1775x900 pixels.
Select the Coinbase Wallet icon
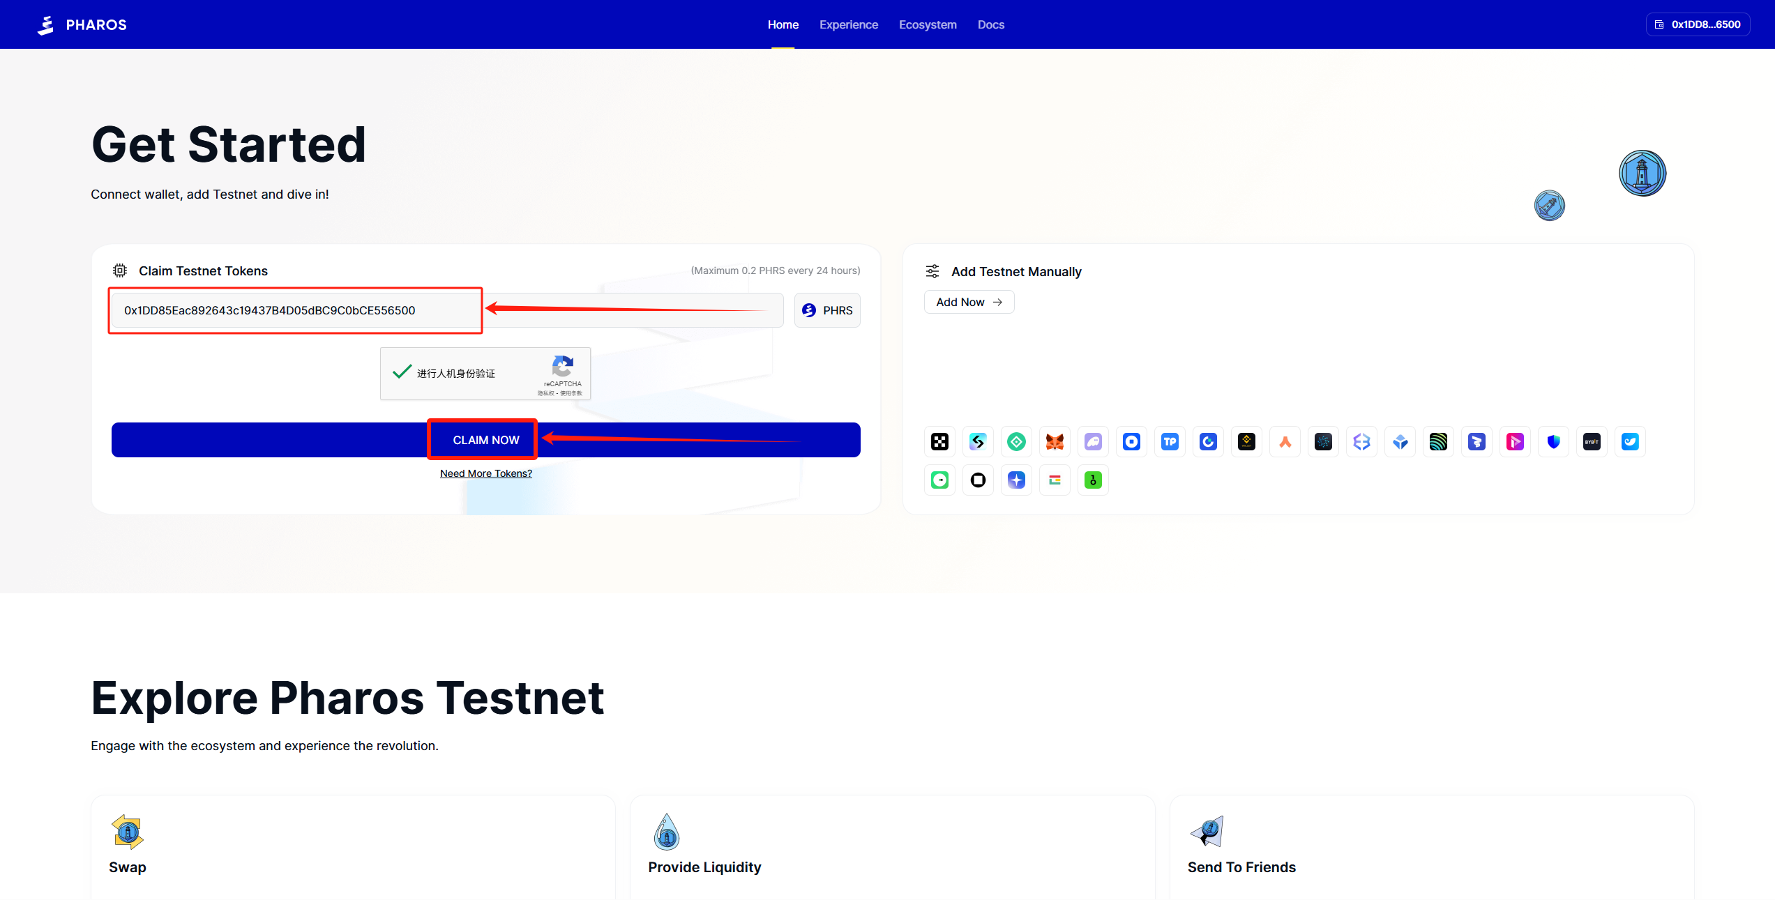pos(1131,441)
